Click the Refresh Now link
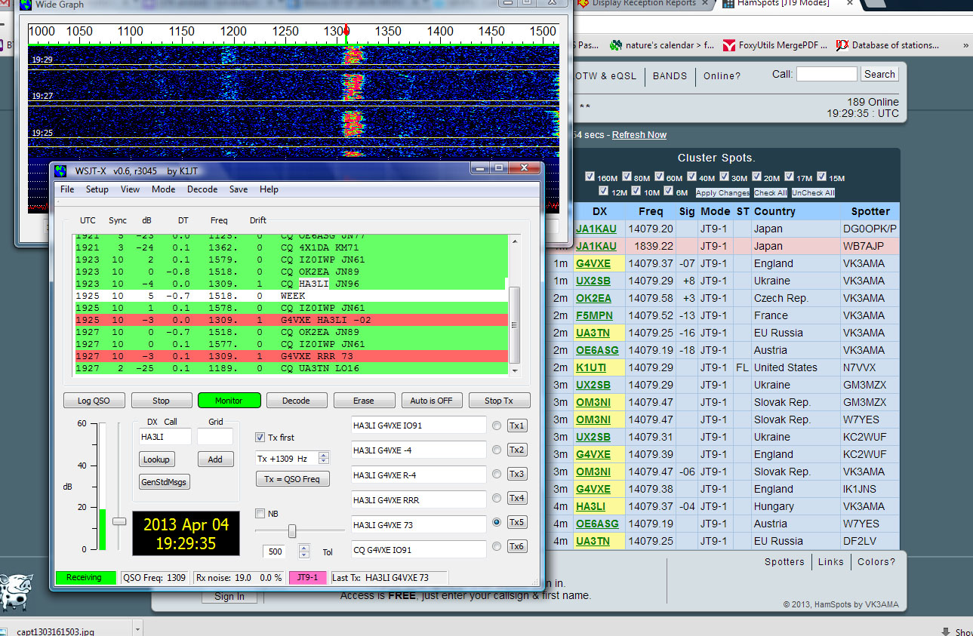Viewport: 973px width, 636px height. pyautogui.click(x=639, y=134)
